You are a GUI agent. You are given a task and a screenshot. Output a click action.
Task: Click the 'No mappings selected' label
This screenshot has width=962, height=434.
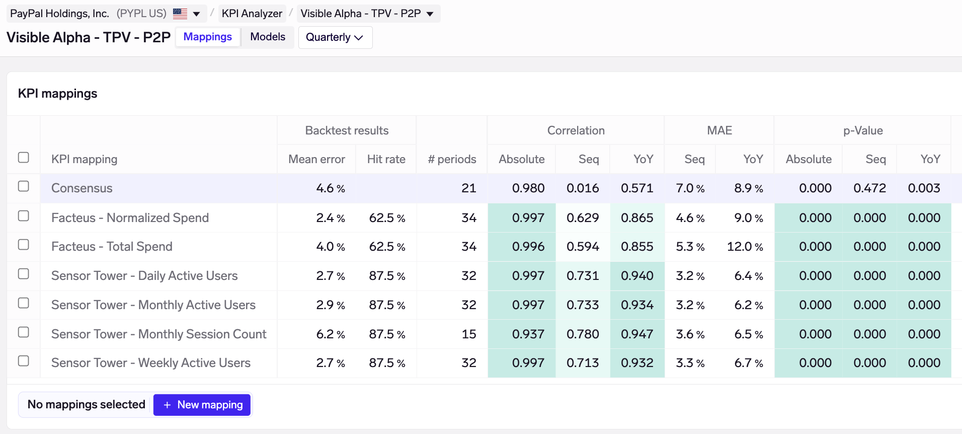click(x=86, y=404)
